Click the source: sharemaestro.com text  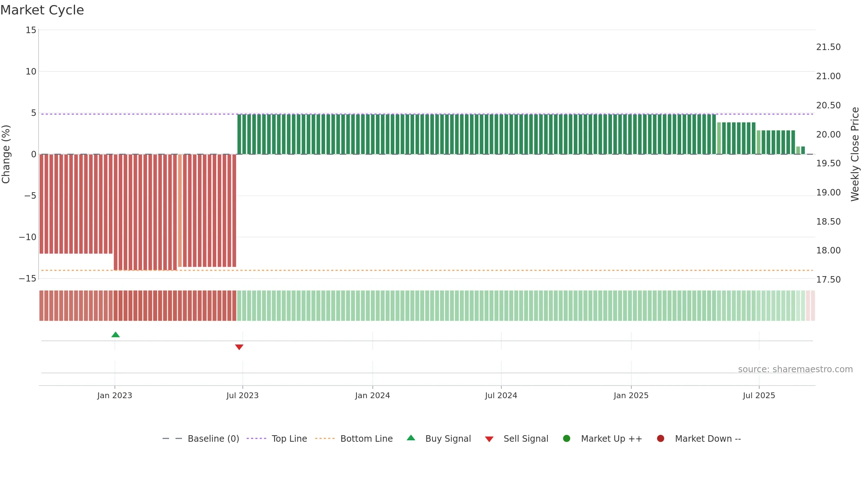(x=795, y=369)
